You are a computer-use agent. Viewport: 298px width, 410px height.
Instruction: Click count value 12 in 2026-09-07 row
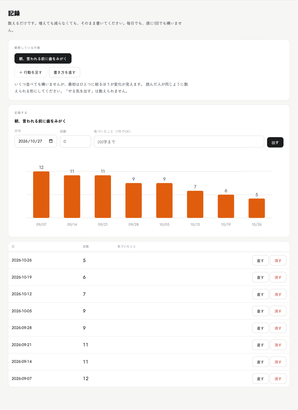(86, 378)
